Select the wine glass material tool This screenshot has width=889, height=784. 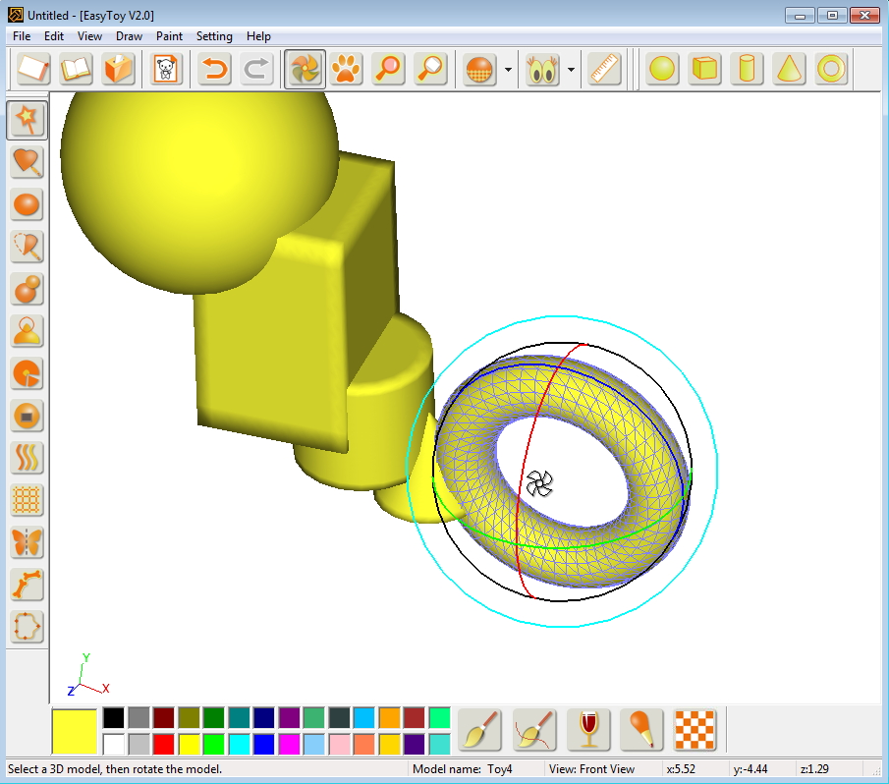coord(588,730)
